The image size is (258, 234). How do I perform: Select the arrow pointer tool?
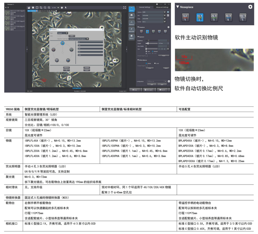(66, 7)
